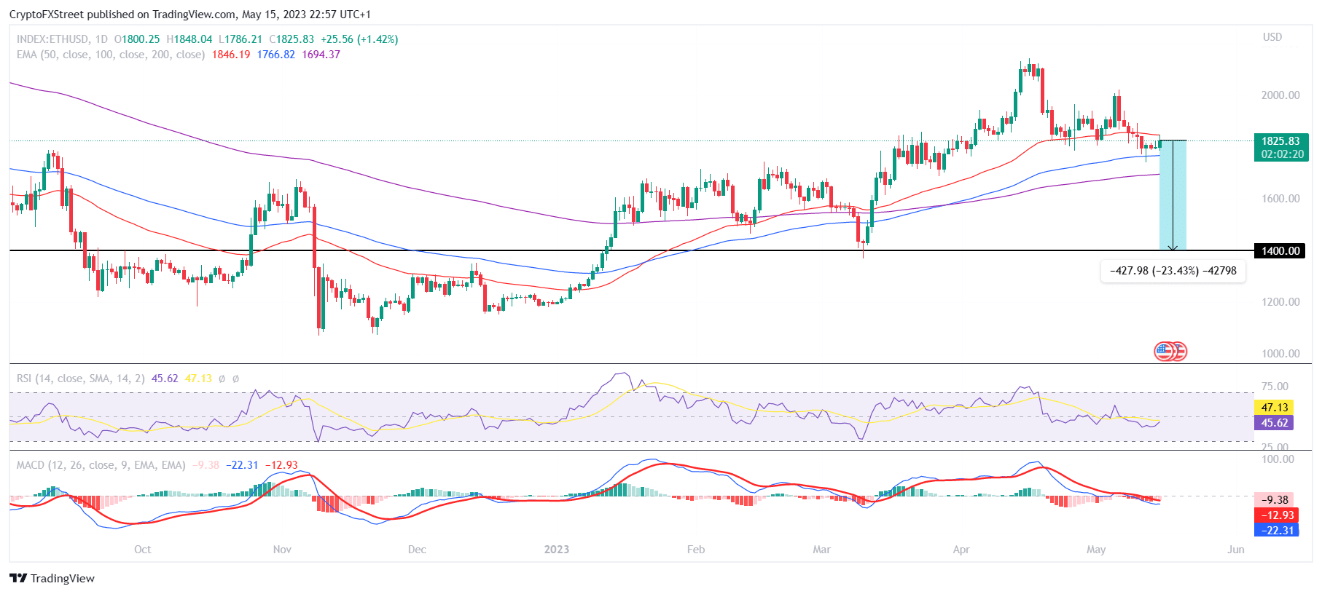Click the 2023 label on the time axis

(x=557, y=550)
